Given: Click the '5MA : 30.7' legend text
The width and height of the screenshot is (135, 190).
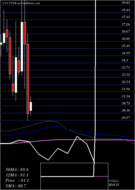Looking at the screenshot, I should [16, 186].
